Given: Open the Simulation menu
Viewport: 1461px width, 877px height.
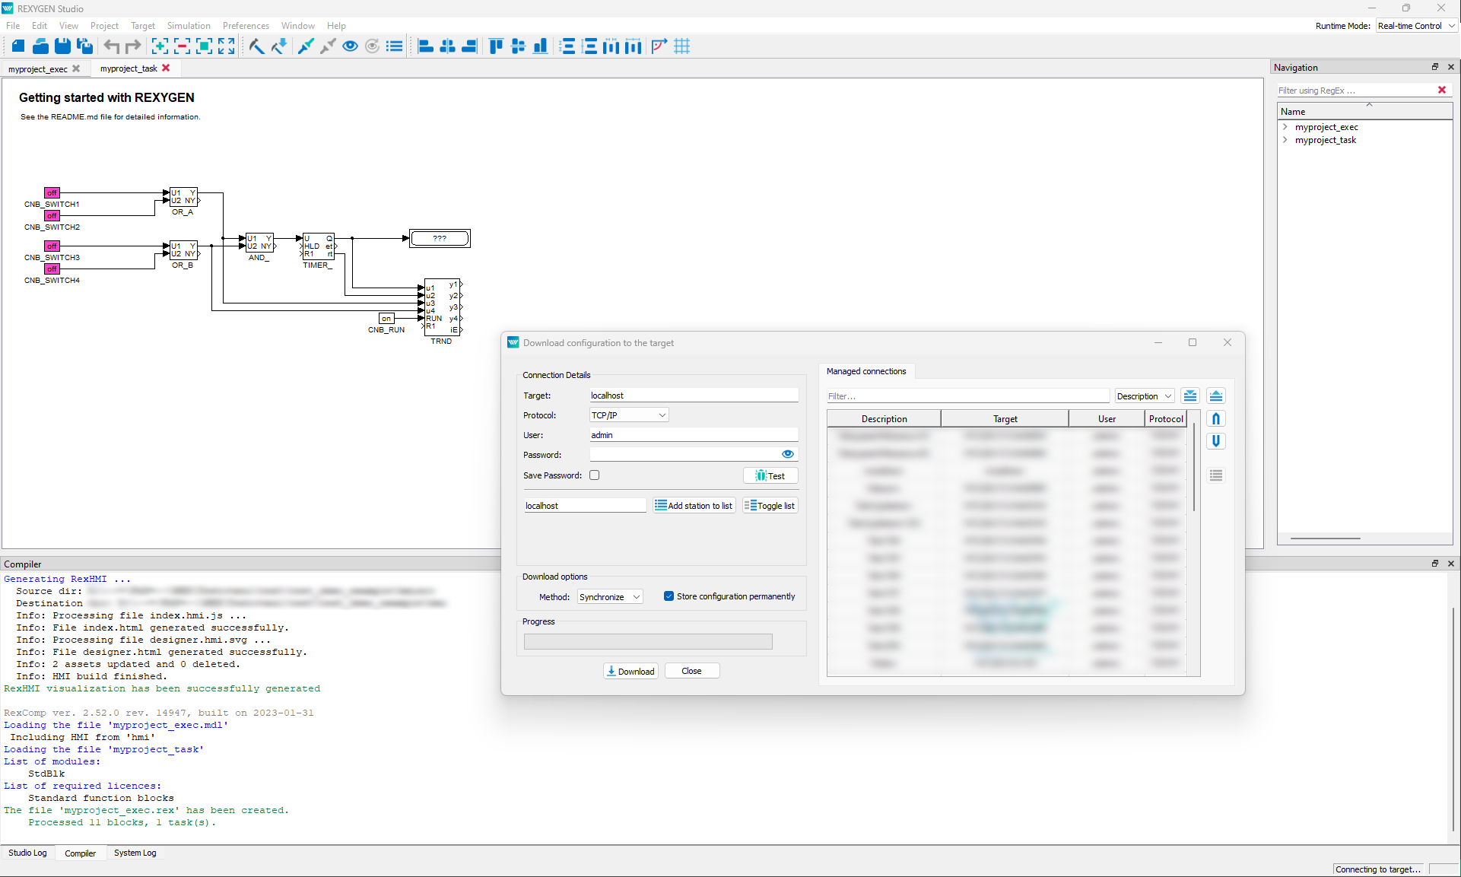Looking at the screenshot, I should [x=189, y=26].
